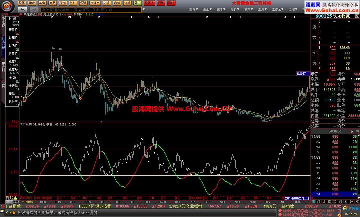
Task: Toggle the 细 detail button beside 分时成交
Action: pos(357,131)
